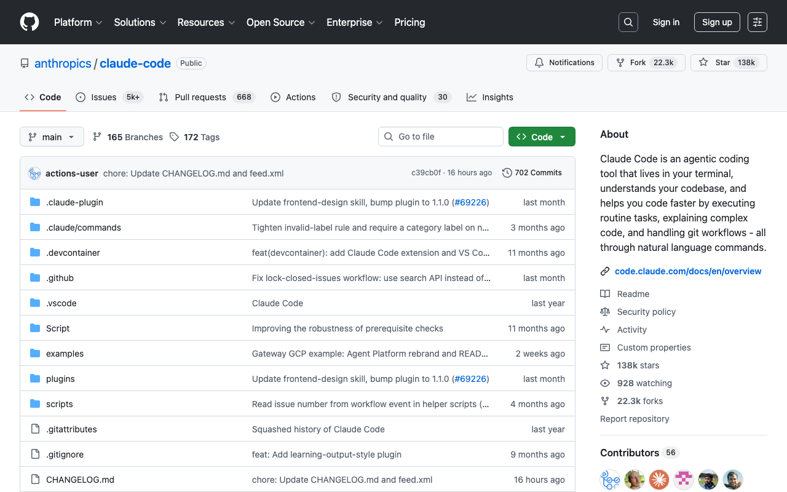The height and width of the screenshot is (492, 787).
Task: Open issue #69226 link in .claude-plugin row
Action: pyautogui.click(x=470, y=202)
